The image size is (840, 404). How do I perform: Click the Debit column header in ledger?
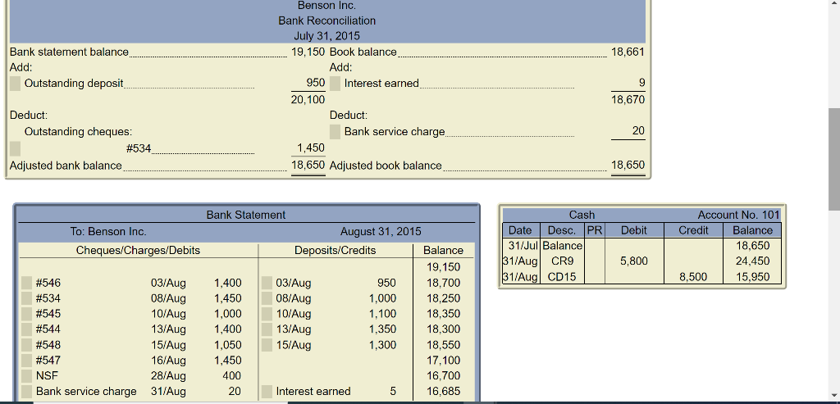(634, 230)
